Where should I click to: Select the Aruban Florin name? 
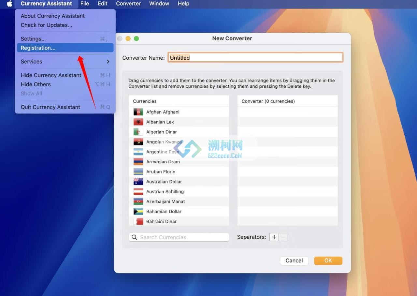tap(161, 171)
